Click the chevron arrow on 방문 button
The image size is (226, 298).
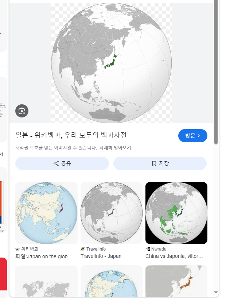(x=199, y=136)
